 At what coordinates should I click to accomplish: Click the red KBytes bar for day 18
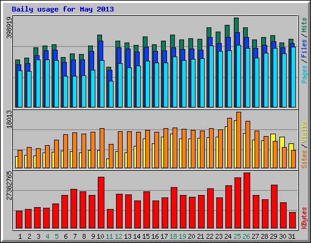click(x=174, y=208)
